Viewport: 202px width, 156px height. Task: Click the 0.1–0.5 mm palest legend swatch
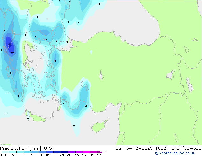(x=5, y=152)
